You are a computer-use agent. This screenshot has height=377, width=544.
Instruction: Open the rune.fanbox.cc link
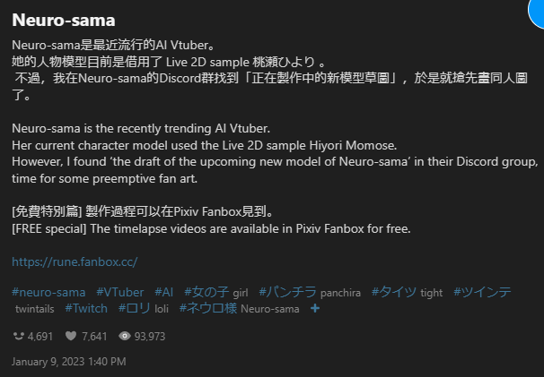(75, 262)
